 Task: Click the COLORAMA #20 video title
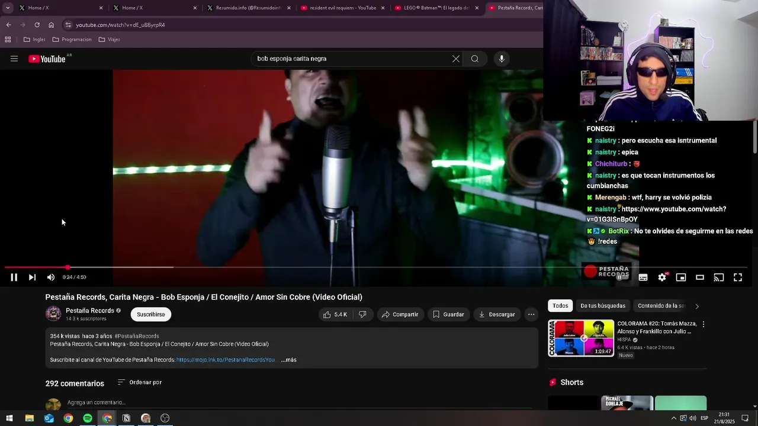click(x=654, y=327)
